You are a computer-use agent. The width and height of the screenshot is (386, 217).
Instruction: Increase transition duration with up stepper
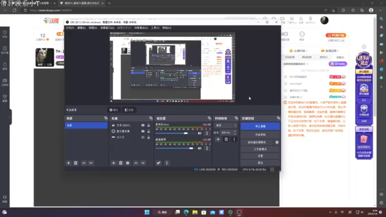tap(235, 131)
